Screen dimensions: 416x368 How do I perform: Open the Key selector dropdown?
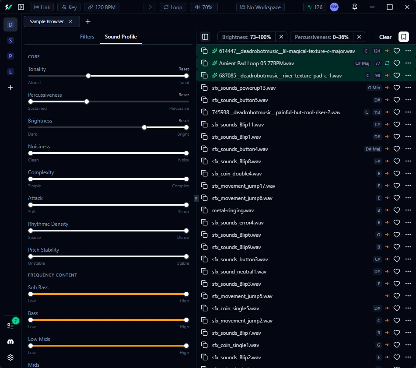click(x=68, y=7)
